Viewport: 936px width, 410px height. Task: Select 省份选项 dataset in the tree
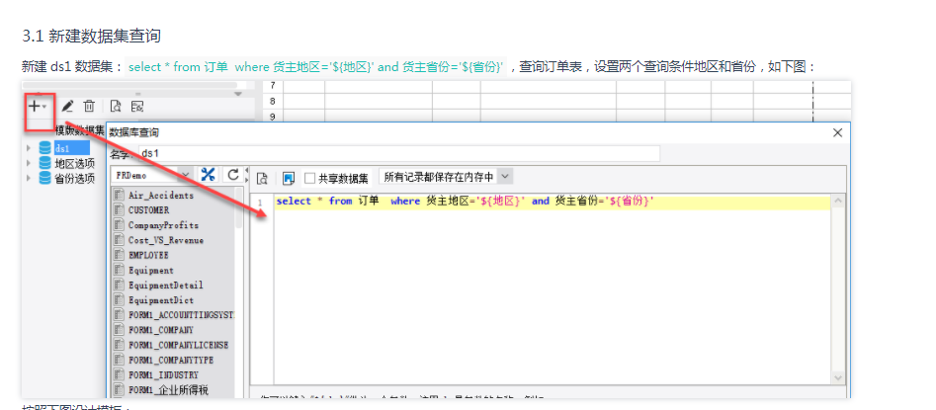74,177
